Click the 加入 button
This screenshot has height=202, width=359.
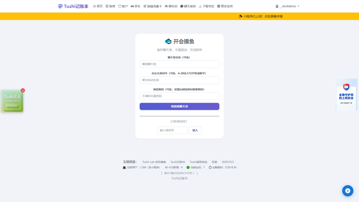(195, 130)
